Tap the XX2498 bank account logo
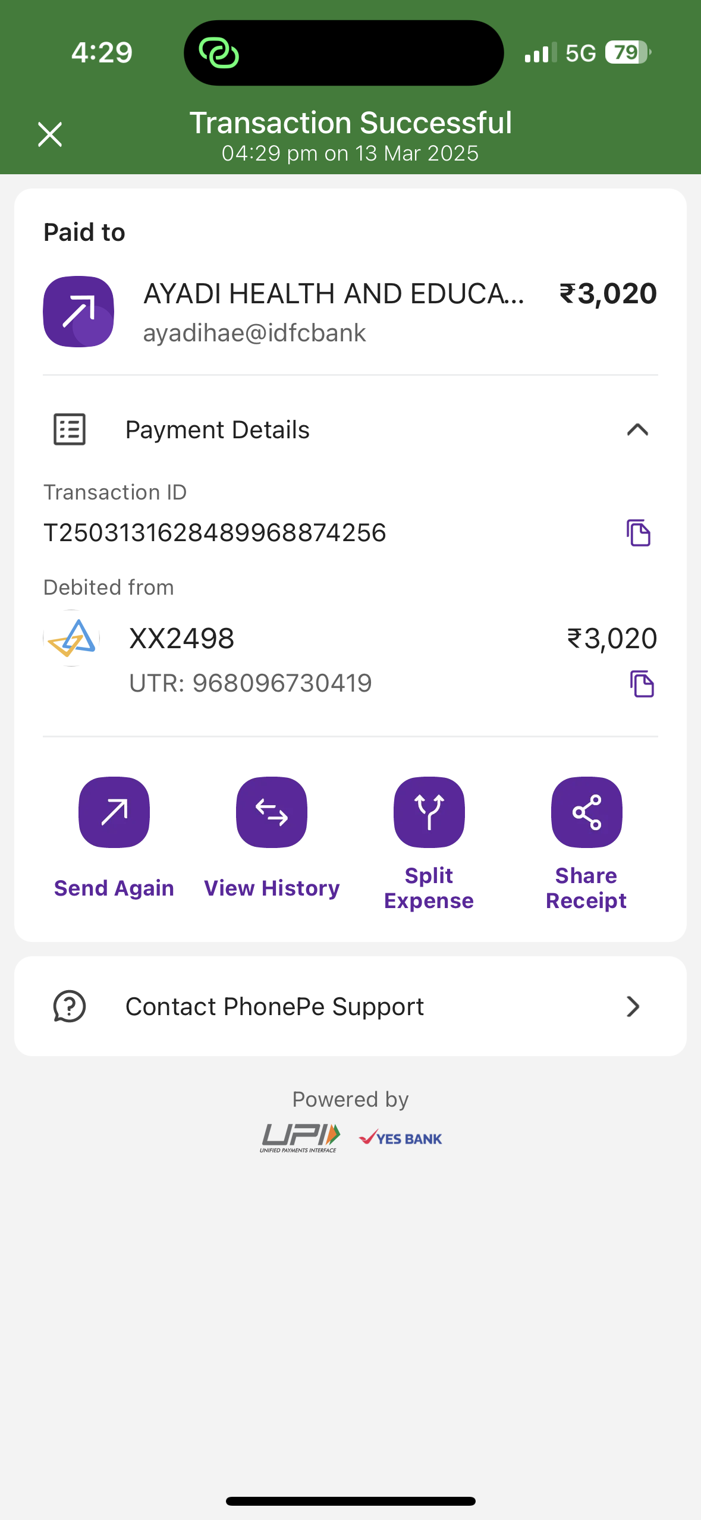 71,638
